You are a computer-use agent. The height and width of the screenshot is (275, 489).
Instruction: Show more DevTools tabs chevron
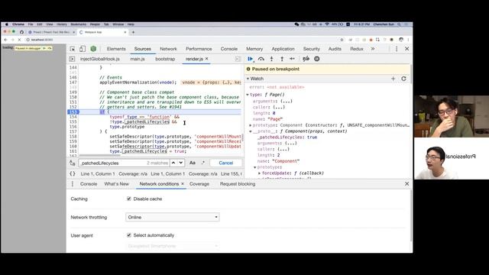coord(373,49)
